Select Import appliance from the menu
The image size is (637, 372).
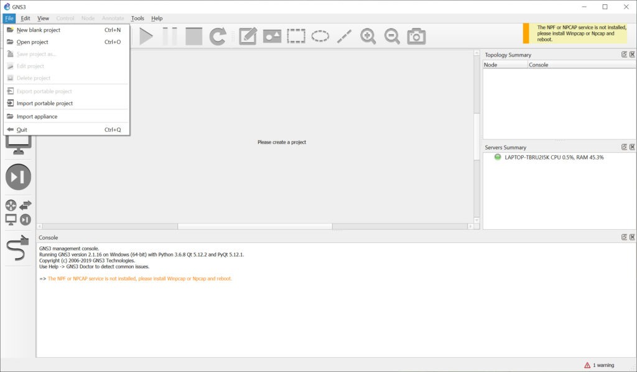point(66,116)
